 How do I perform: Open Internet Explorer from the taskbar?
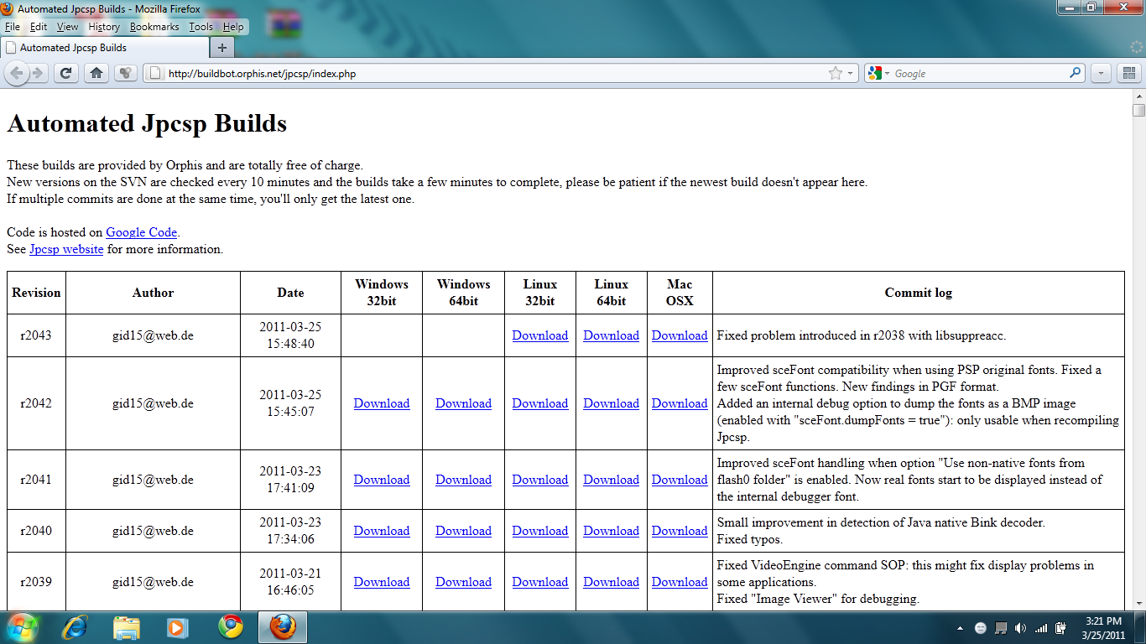[75, 627]
